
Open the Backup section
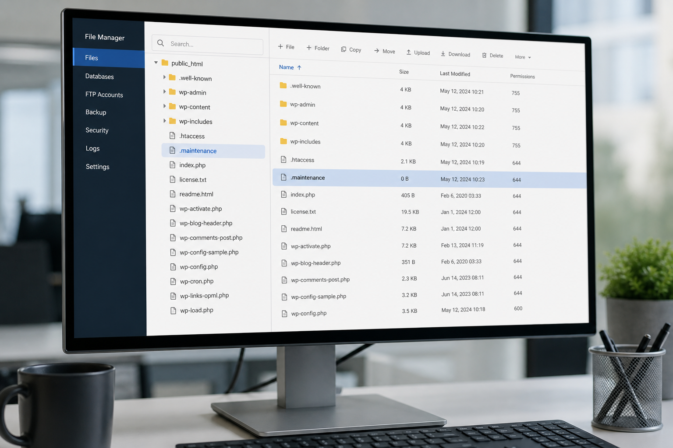point(96,112)
